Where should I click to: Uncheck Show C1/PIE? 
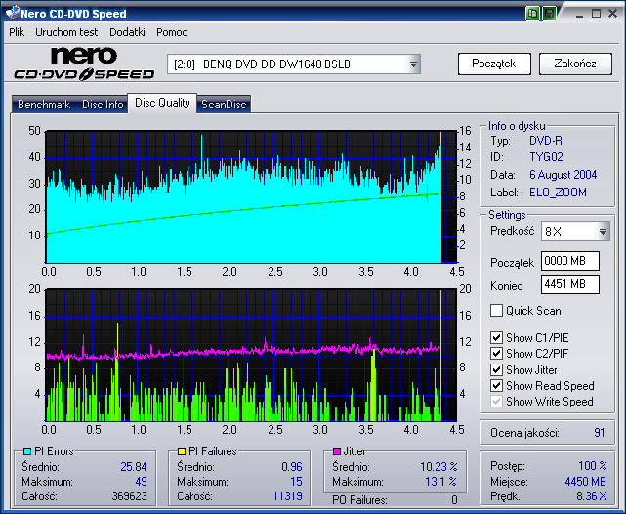[496, 338]
